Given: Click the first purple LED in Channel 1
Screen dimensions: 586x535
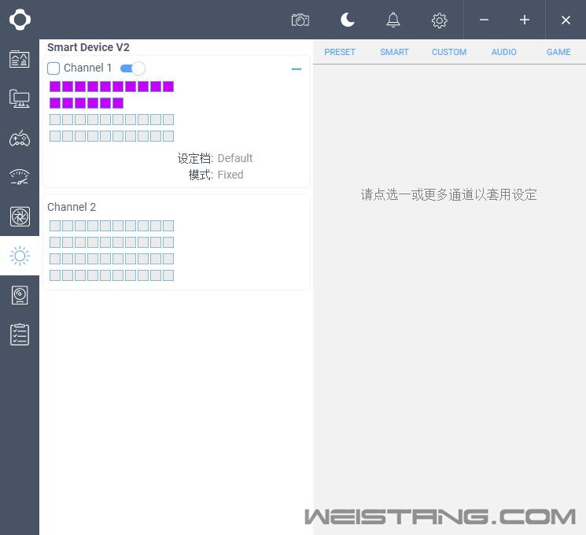Looking at the screenshot, I should pyautogui.click(x=55, y=87).
